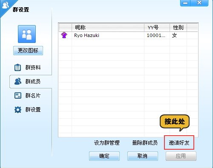The image size is (213, 168).
Task: Close the 群设置 window
Action: pyautogui.click(x=199, y=3)
